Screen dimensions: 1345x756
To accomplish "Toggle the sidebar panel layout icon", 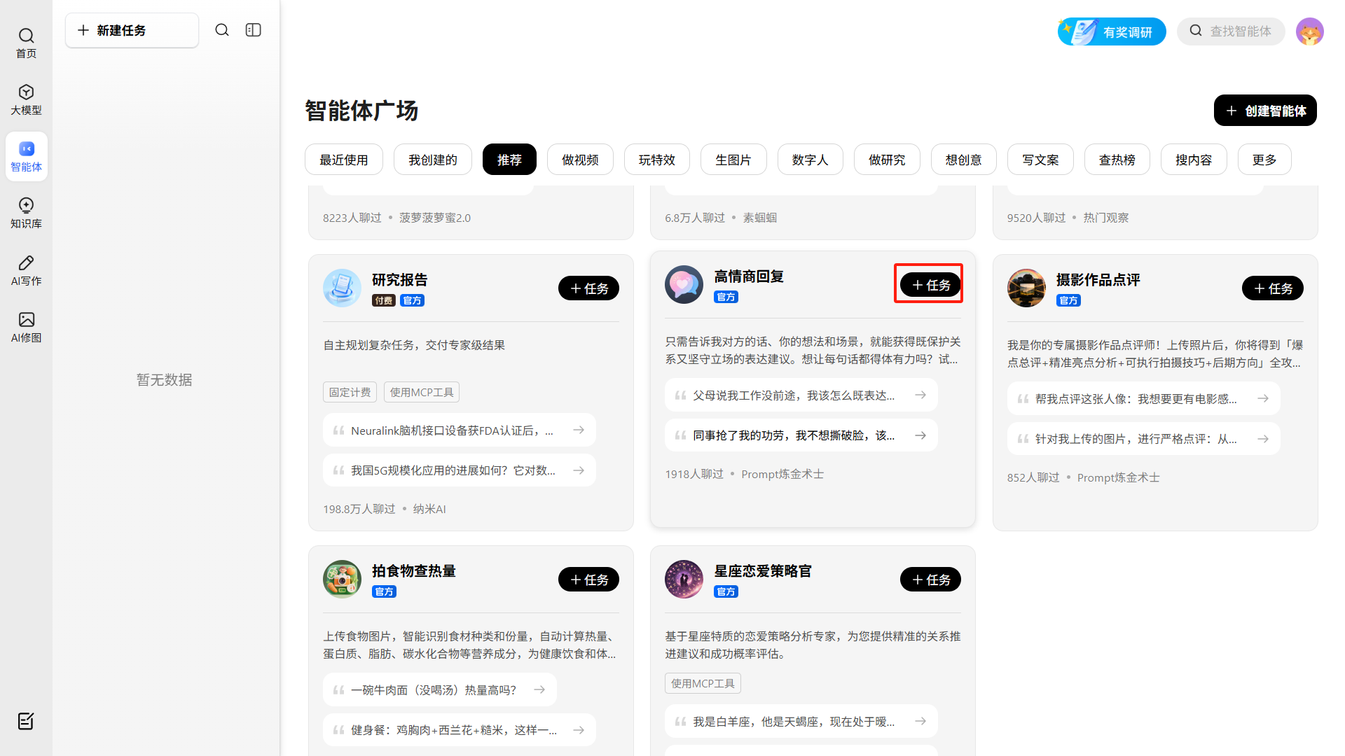I will pos(254,30).
